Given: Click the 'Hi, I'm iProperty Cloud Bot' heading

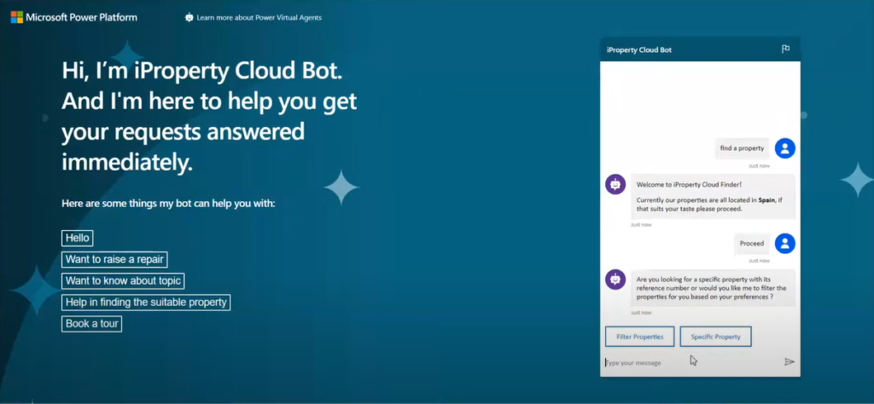Looking at the screenshot, I should point(209,116).
